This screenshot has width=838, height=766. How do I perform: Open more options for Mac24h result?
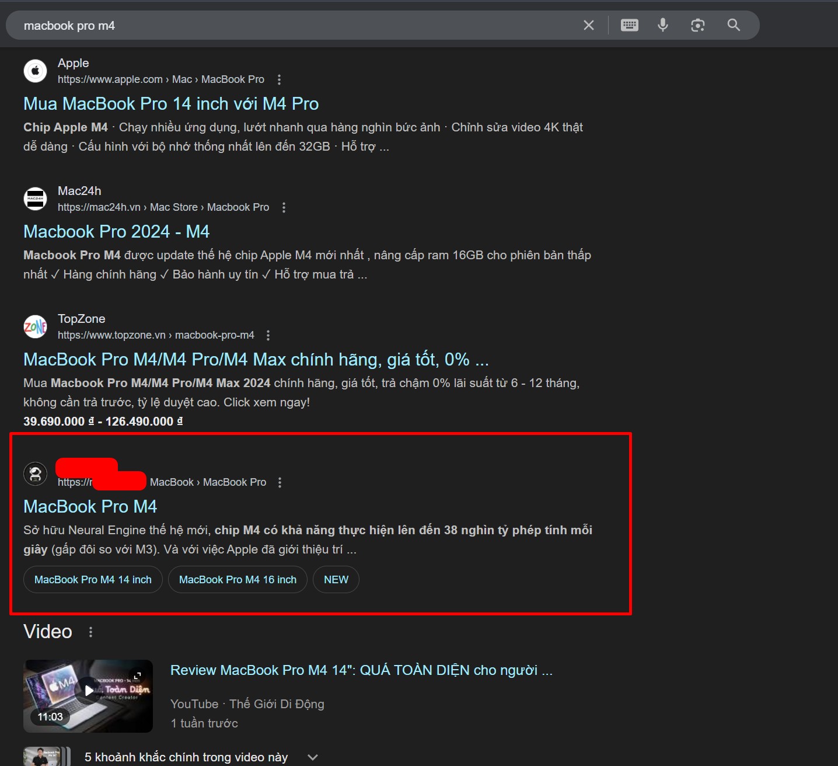coord(284,207)
